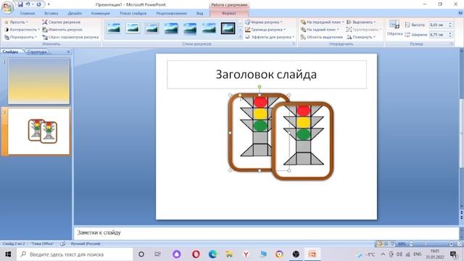Click Сжатие рисунков (Compress Pictures)
Screen dimensions: 464x261
point(61,22)
